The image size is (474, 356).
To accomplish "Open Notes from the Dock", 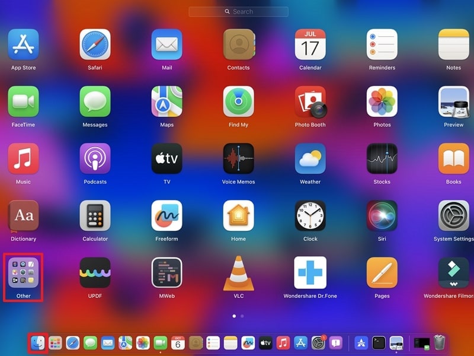I will tap(230, 343).
